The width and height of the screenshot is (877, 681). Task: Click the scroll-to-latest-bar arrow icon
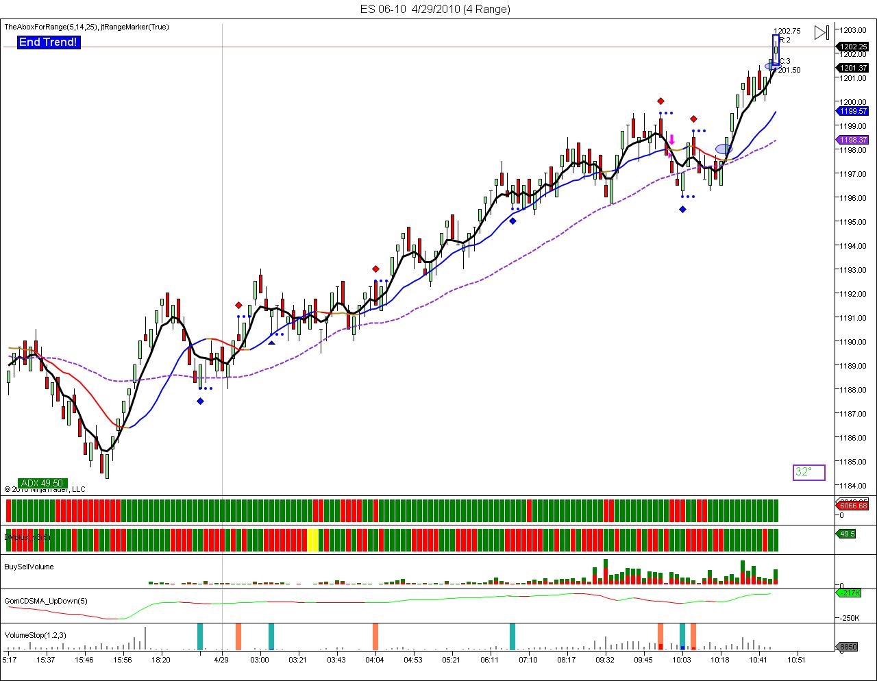(822, 32)
